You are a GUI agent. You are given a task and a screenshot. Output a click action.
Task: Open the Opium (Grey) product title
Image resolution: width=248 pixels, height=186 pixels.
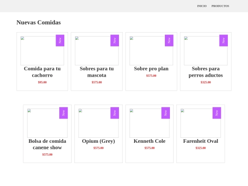click(x=98, y=141)
